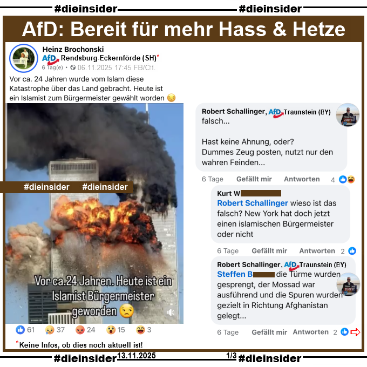Open the blue 'Robert Schallinger' mention link

point(253,203)
